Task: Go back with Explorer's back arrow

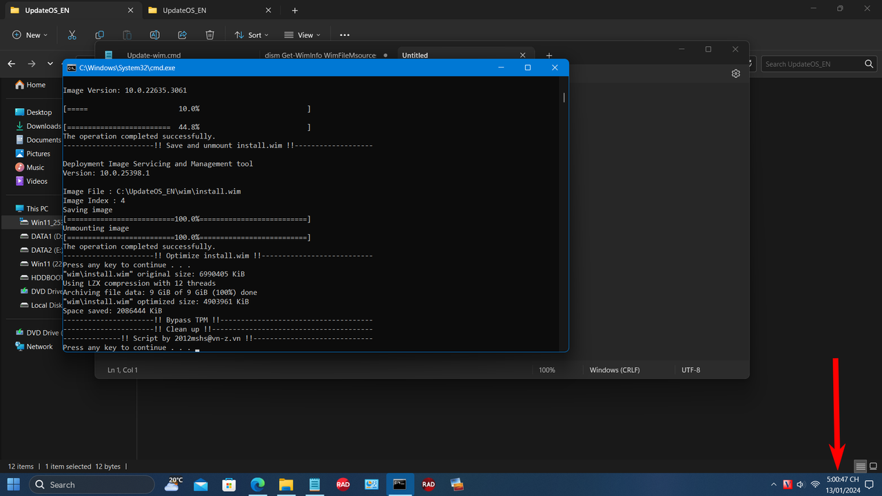Action: [x=12, y=63]
